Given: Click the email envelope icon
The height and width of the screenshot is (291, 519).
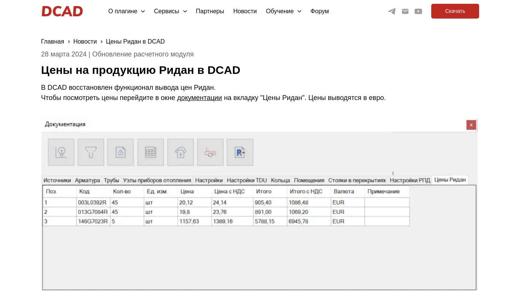Looking at the screenshot, I should (405, 11).
